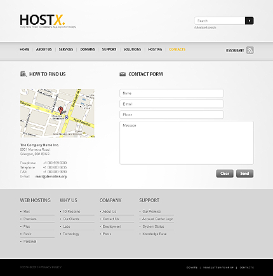Click the street map thumbnail
This screenshot has width=273, height=276.
(x=57, y=113)
